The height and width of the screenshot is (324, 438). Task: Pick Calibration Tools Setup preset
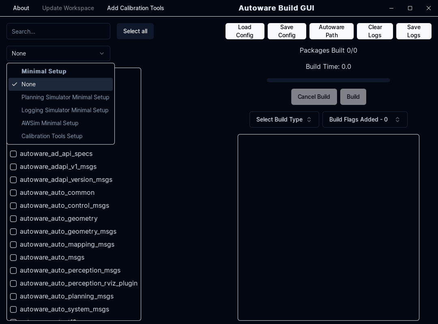52,136
